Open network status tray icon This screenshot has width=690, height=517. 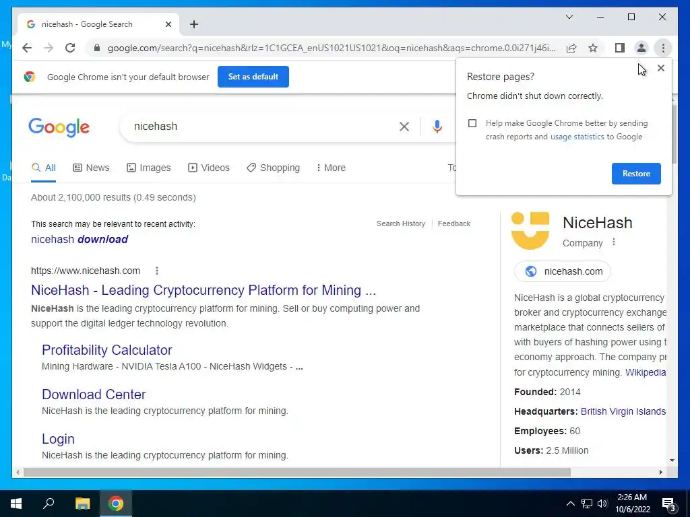[x=587, y=504]
